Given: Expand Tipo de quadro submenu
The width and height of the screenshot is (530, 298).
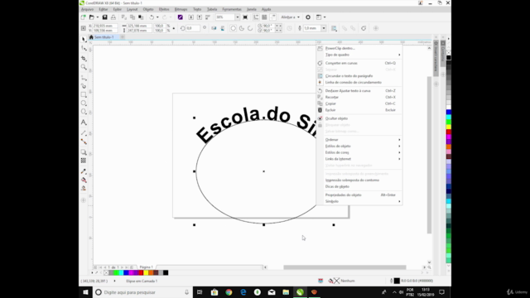Looking at the screenshot, I should pos(359,55).
